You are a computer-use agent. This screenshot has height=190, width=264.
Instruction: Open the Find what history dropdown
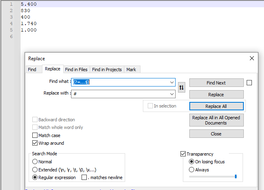172,82
